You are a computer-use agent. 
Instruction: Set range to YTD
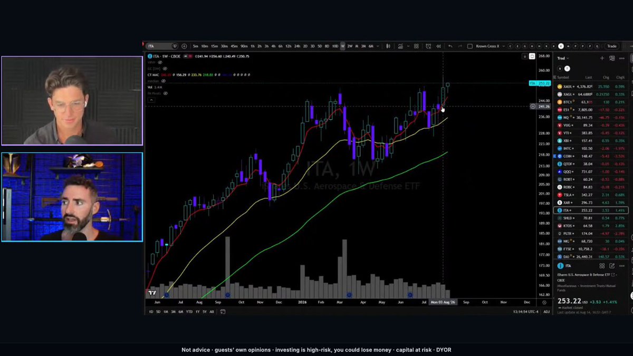pos(189,312)
